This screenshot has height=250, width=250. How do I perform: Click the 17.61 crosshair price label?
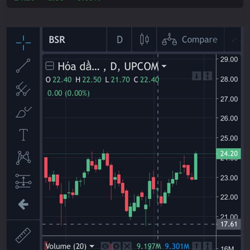[228, 224]
